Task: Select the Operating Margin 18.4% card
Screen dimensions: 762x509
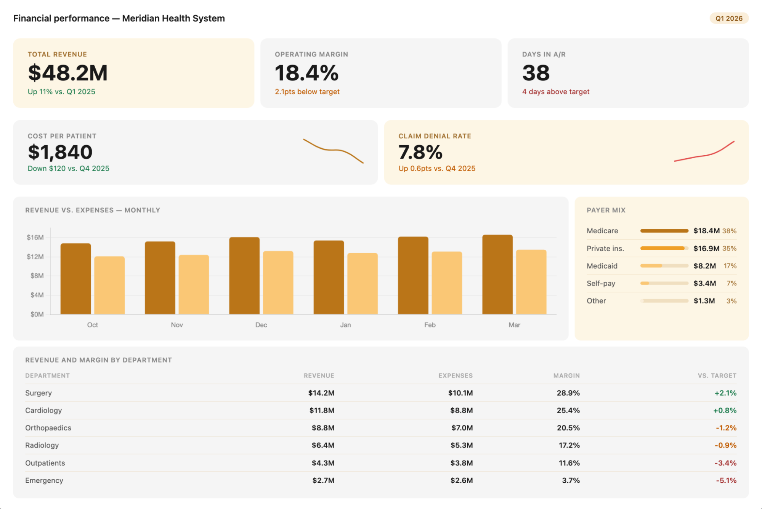Action: [380, 73]
